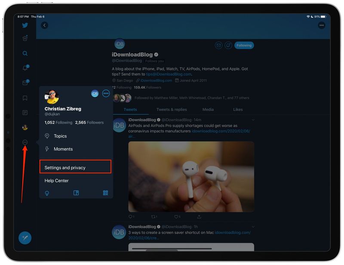Compose a new tweet with floating button
The width and height of the screenshot is (344, 265).
25,238
